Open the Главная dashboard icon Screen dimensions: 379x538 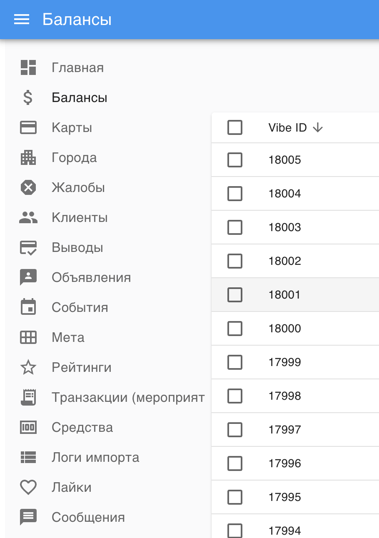point(28,67)
